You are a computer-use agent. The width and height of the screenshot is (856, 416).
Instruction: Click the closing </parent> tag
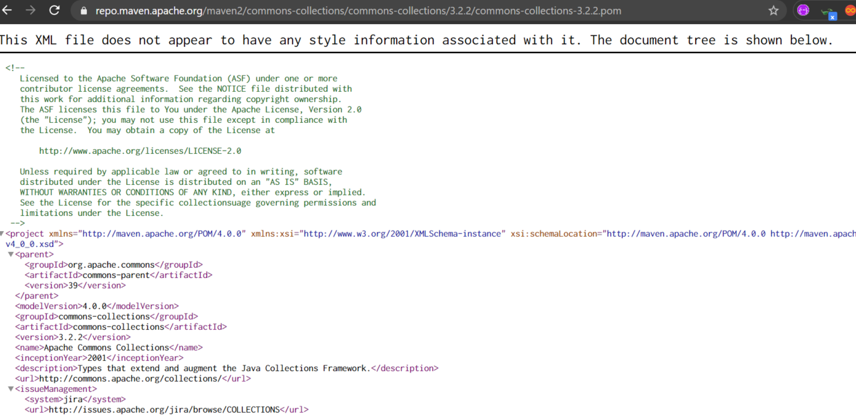coord(37,296)
